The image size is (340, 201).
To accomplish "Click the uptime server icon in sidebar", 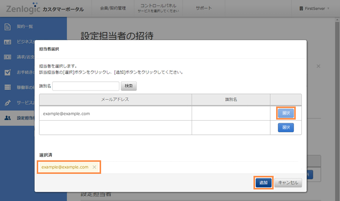I will coord(8,87).
